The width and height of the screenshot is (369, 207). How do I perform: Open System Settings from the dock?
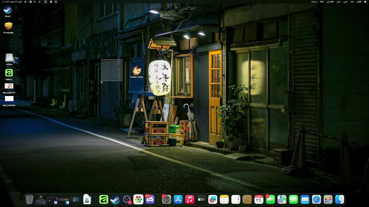click(x=167, y=199)
